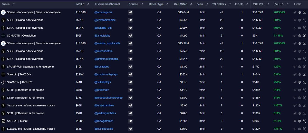308x133 pixels.
Task: Click the '754%' 24H change value
Action: coord(277,82)
